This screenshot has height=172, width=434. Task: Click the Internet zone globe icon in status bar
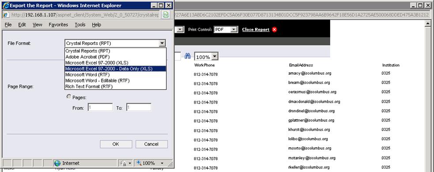tap(57, 163)
